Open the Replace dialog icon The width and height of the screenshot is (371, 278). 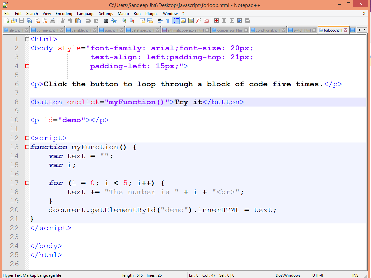114,21
